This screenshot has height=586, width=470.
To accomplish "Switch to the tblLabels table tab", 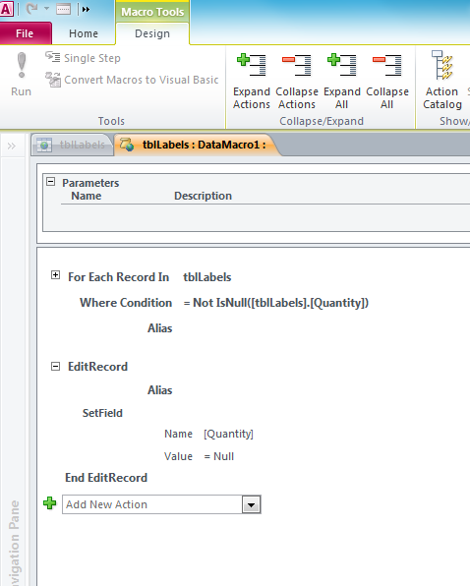I will [x=72, y=145].
